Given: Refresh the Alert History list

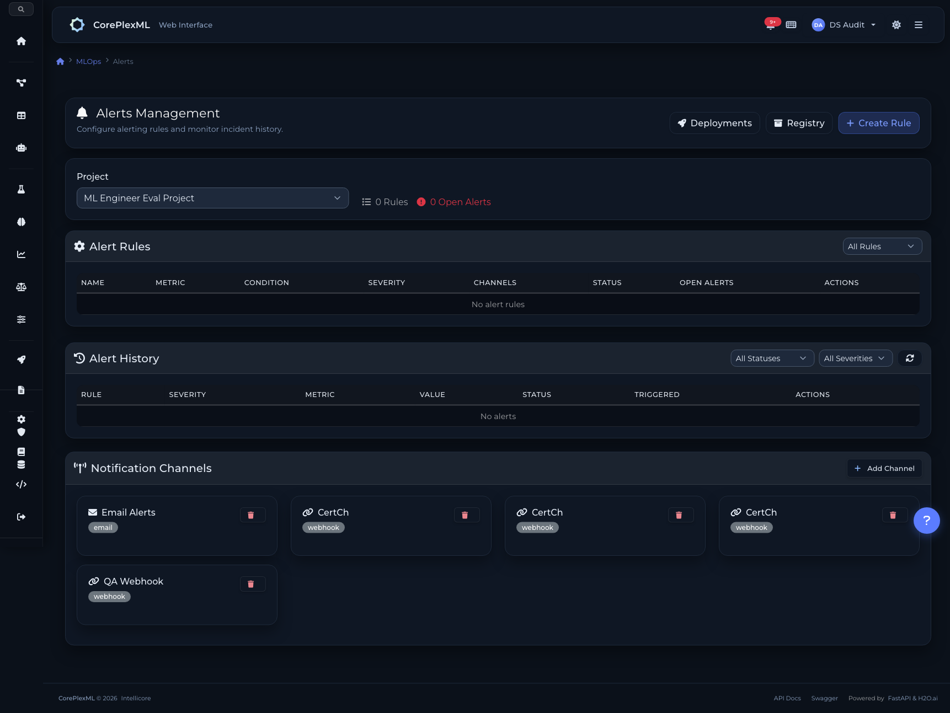Looking at the screenshot, I should [x=909, y=358].
